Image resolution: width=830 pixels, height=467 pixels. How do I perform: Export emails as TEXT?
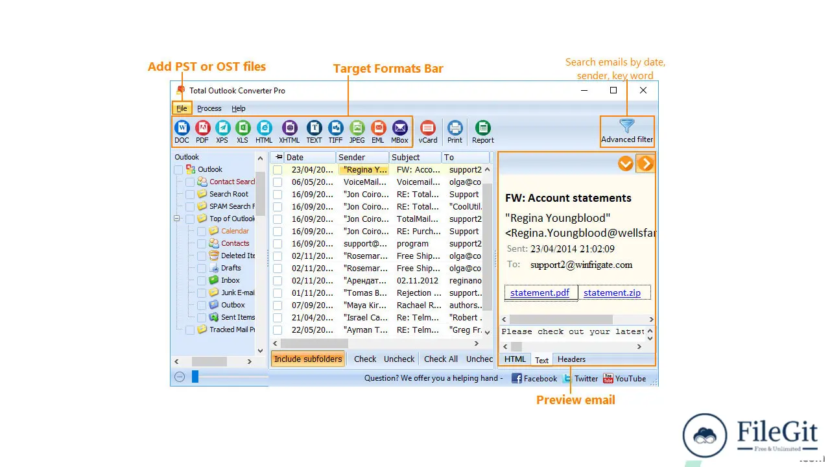click(314, 132)
